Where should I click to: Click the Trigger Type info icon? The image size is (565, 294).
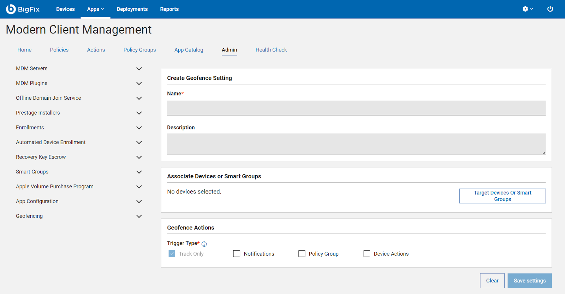point(204,244)
